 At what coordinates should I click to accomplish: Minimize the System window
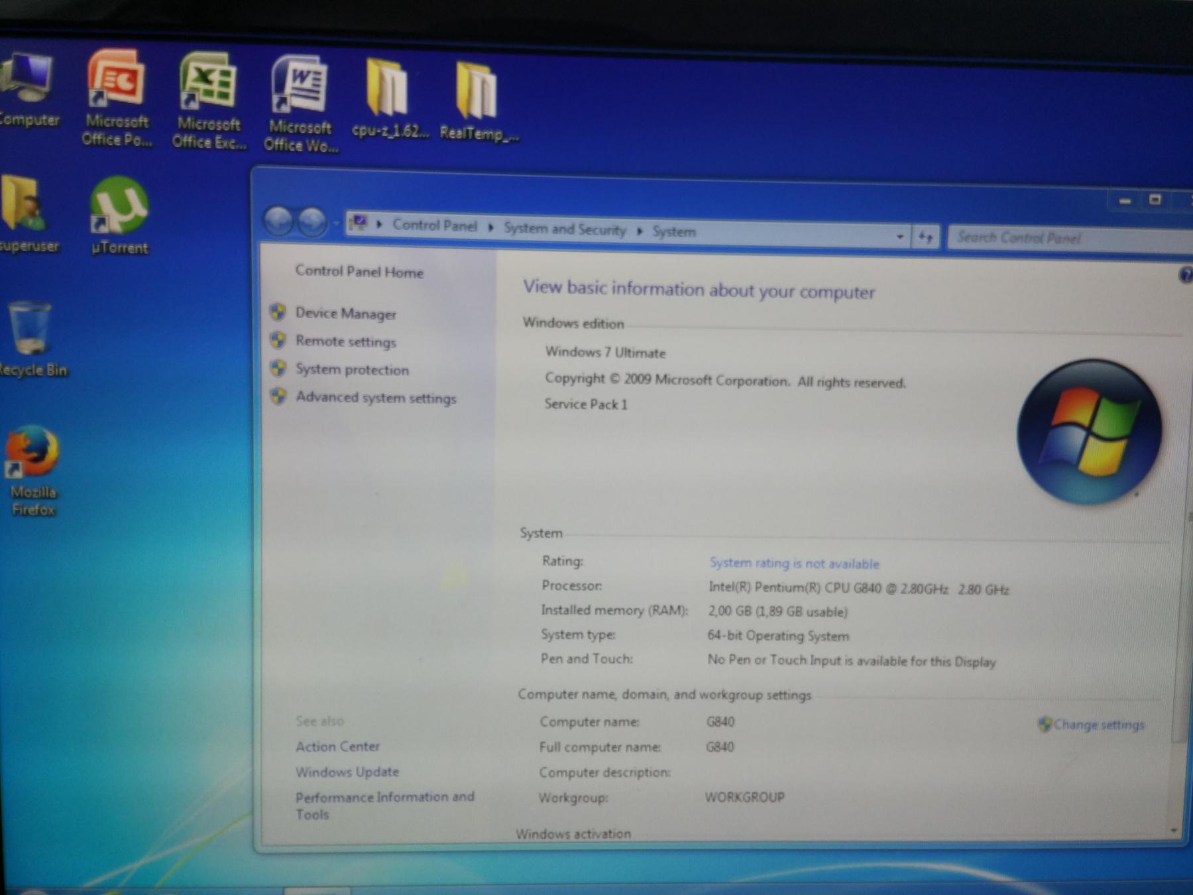tap(1125, 200)
